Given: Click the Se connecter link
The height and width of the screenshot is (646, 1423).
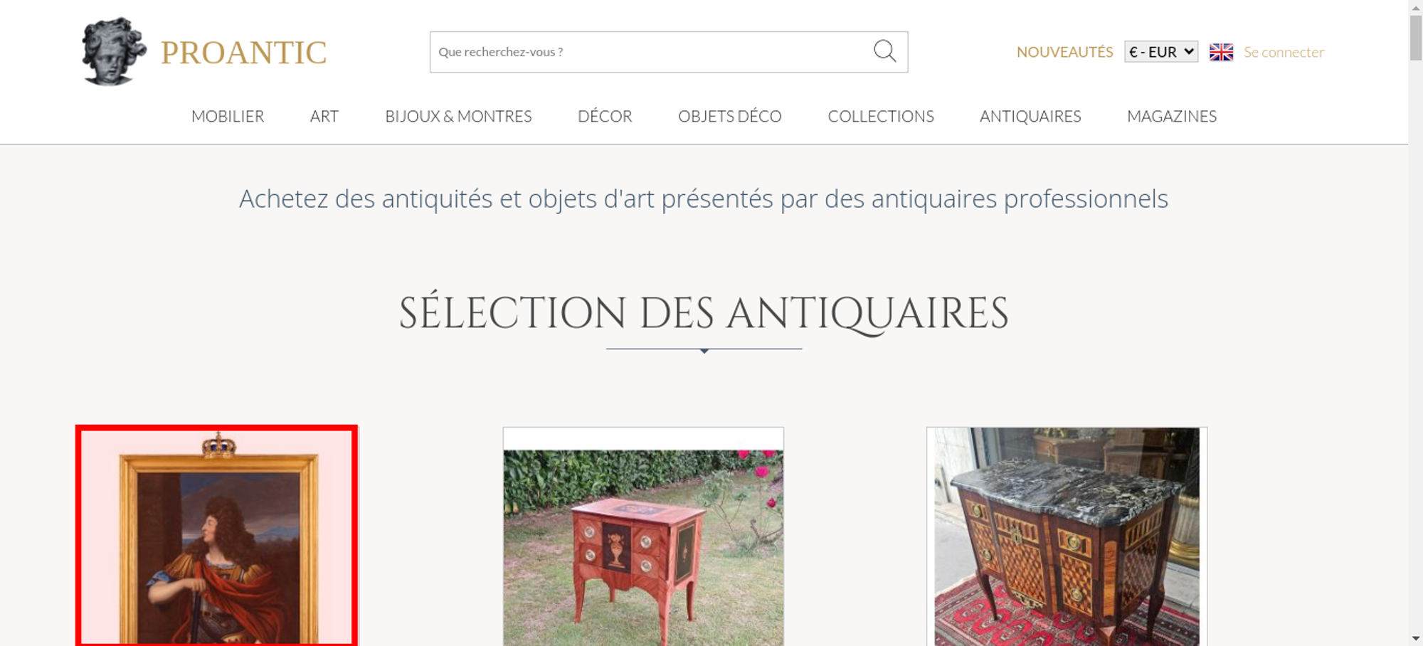Looking at the screenshot, I should click(x=1284, y=52).
